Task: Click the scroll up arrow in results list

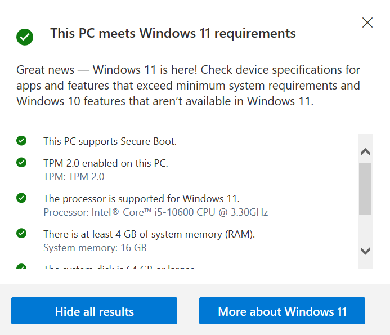Action: [365, 152]
